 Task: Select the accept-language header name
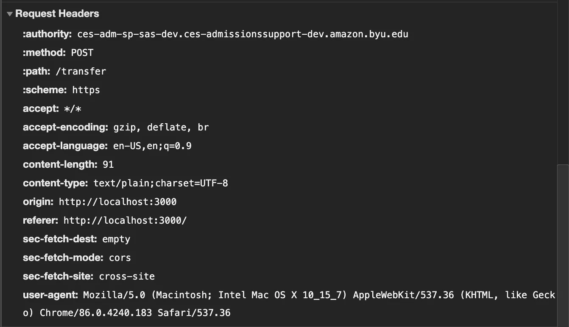[65, 146]
